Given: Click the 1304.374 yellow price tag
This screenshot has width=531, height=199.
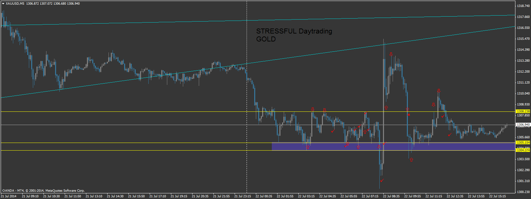Looking at the screenshot, I should tap(523, 150).
